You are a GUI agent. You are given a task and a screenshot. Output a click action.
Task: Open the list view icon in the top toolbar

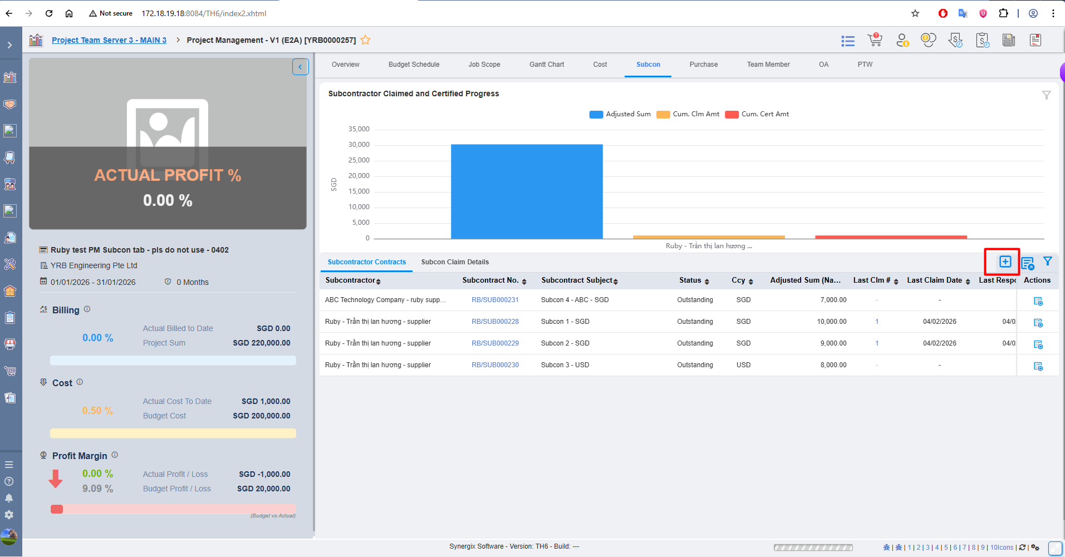848,41
